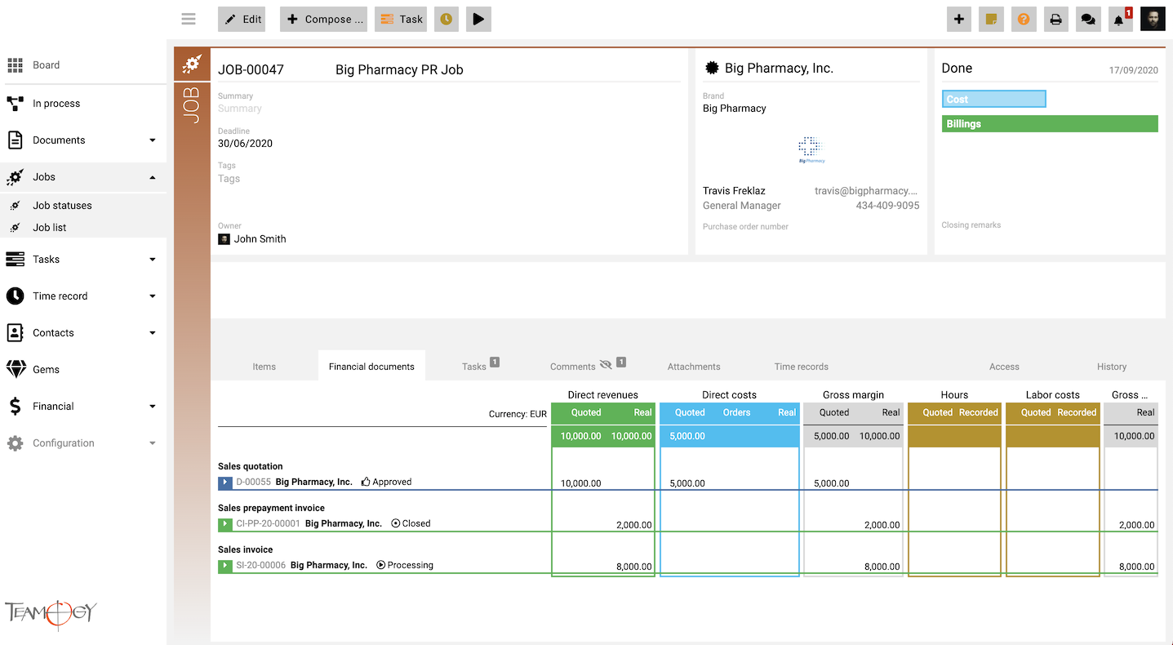Open the help question mark icon
1173x645 pixels.
pos(1024,20)
